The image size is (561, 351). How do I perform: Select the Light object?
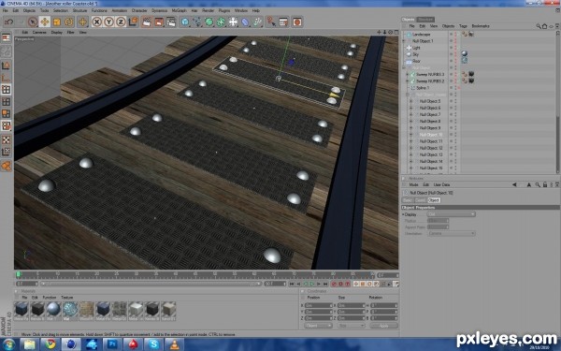point(416,48)
